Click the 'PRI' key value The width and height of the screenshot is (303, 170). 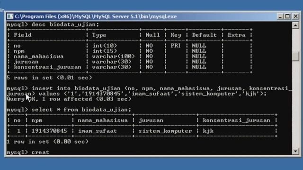point(176,46)
